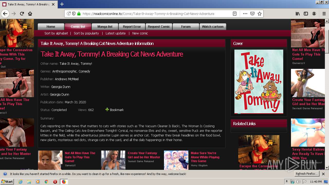Show hidden tray icons arrow
329x185 pixels.
[287, 182]
